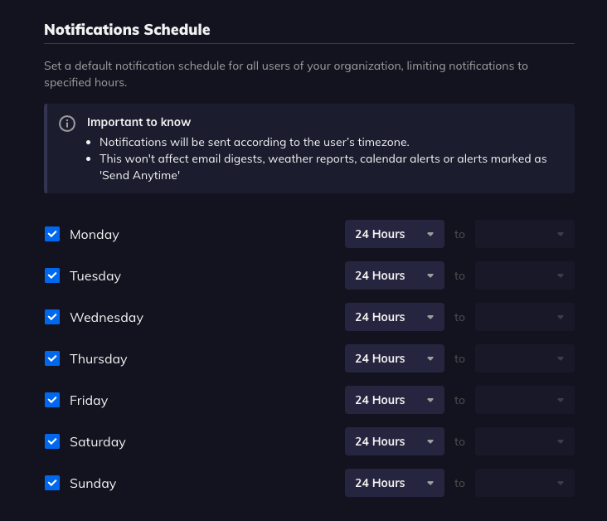Viewport: 607px width, 521px height.
Task: Toggle the Wednesday checkbox
Action: point(52,317)
